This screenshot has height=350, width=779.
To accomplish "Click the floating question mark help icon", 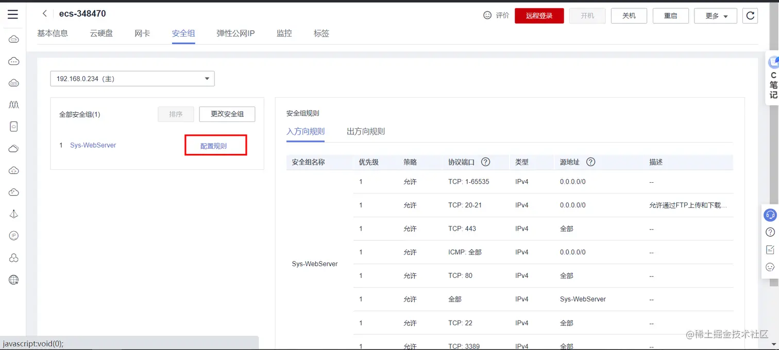I will (x=770, y=232).
